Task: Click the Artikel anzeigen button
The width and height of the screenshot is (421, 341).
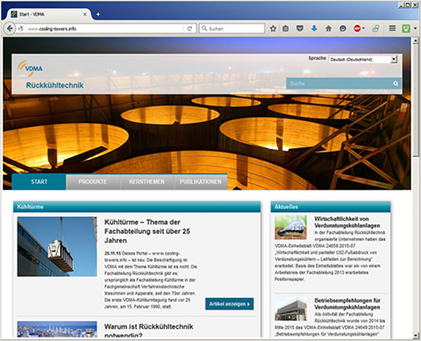Action: pos(229,304)
